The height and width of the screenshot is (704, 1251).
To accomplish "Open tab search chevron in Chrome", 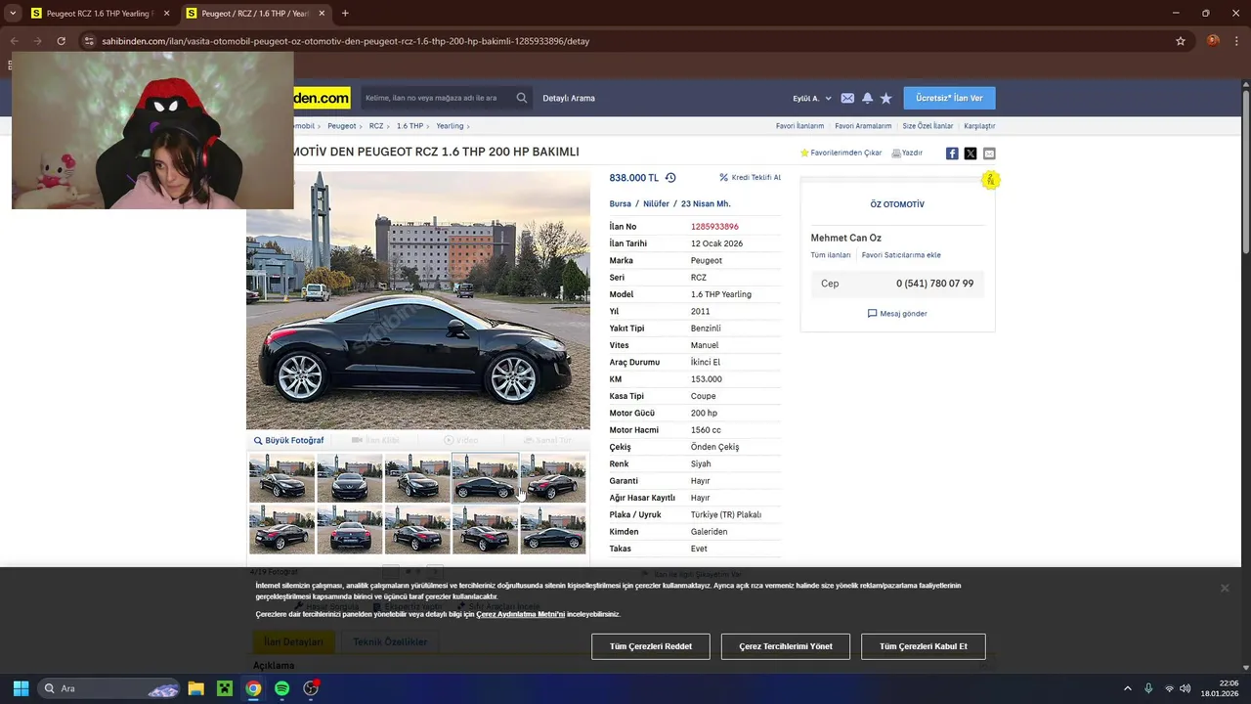I will click(12, 14).
